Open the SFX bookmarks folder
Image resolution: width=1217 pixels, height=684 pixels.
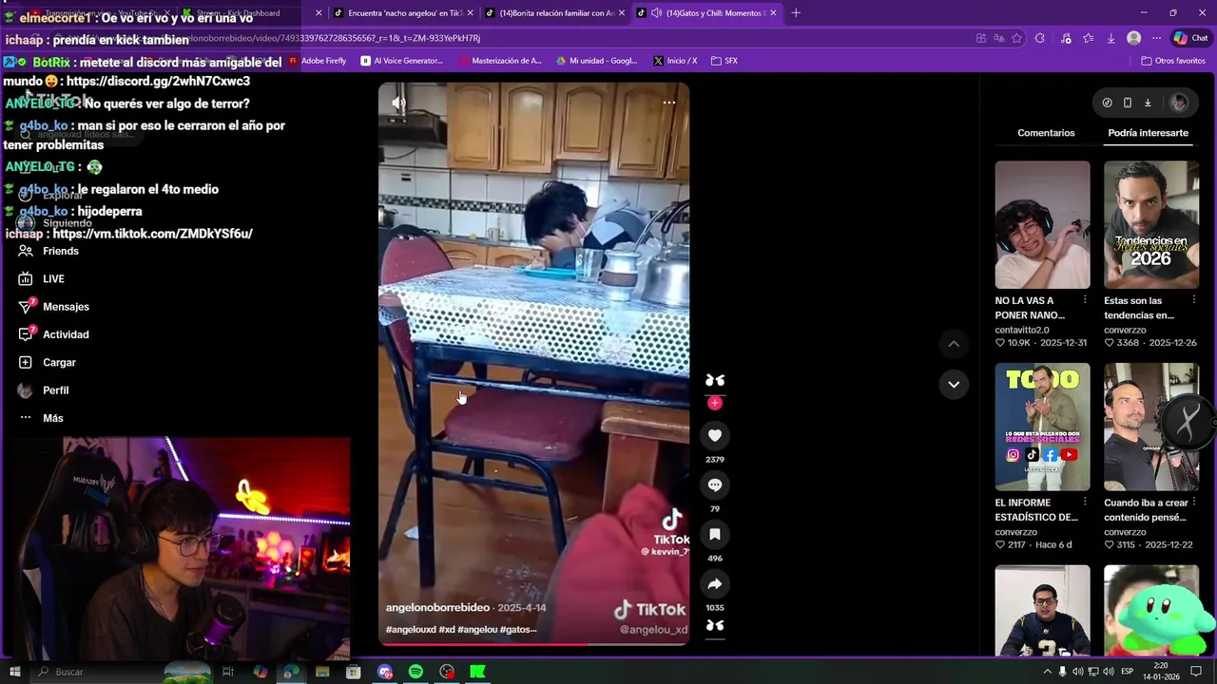[724, 61]
